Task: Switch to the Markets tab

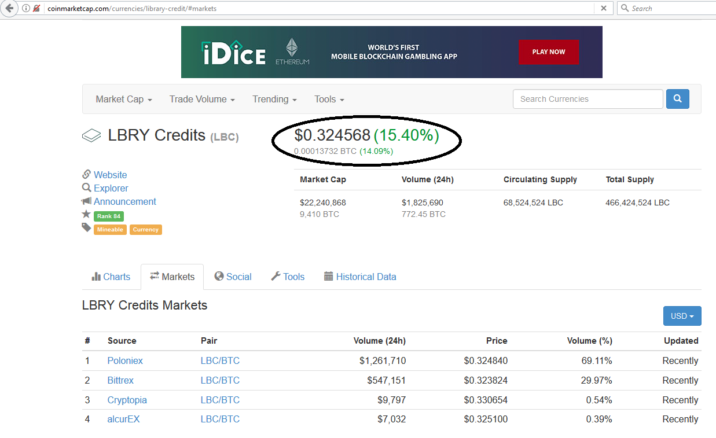Action: tap(172, 277)
